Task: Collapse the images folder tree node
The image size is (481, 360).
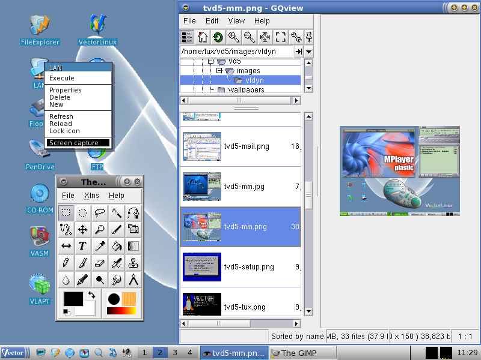Action: coord(219,71)
